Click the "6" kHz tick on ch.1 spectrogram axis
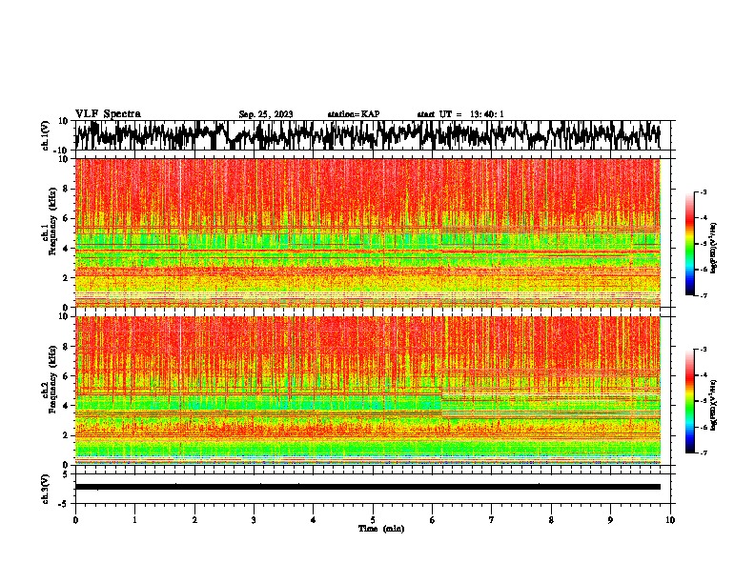 coord(67,219)
